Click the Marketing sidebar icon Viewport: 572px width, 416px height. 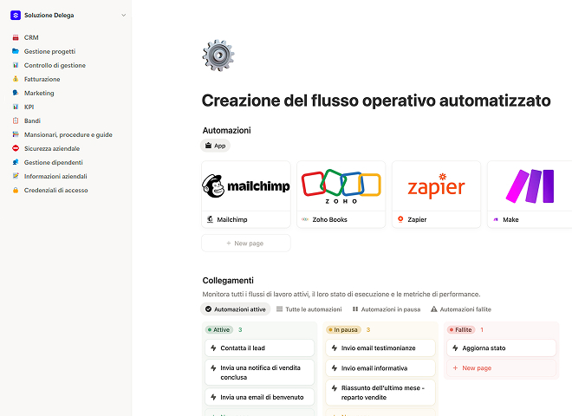point(16,93)
